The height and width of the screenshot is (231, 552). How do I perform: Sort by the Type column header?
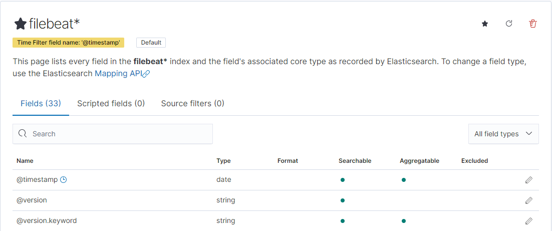click(223, 161)
